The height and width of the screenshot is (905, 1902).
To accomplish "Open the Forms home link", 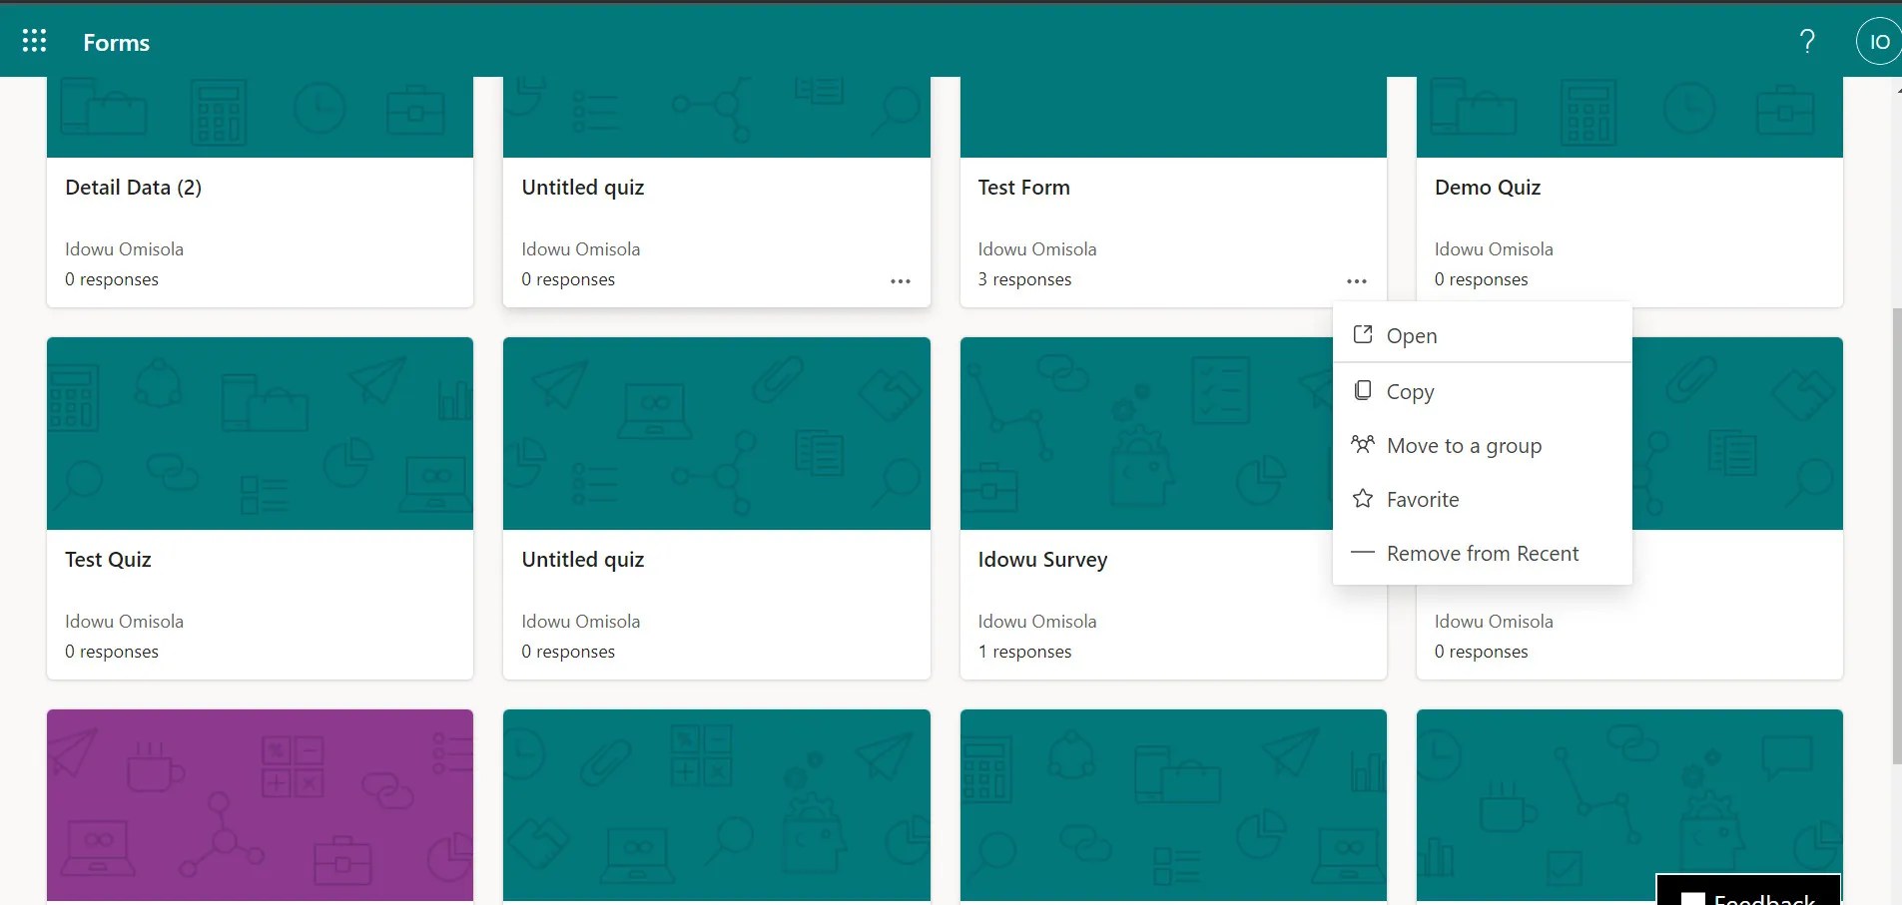I will (116, 42).
